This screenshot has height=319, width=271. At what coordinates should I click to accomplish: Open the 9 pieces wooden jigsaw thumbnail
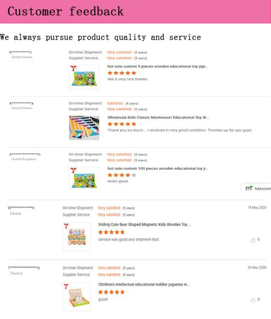click(x=84, y=77)
